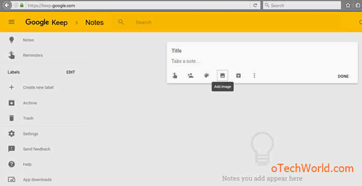Click the browser address bar URL
The image size is (362, 186).
pos(51,6)
